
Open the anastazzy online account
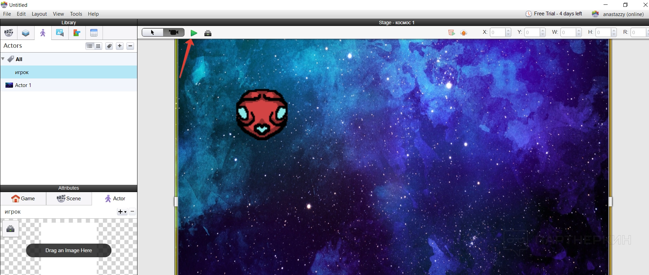tap(623, 14)
